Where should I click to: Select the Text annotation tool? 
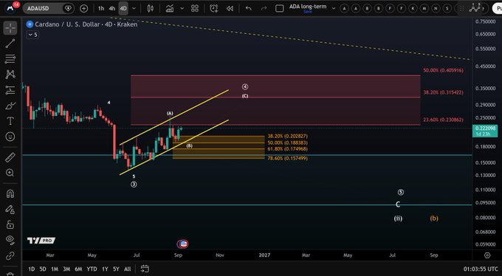click(x=10, y=121)
